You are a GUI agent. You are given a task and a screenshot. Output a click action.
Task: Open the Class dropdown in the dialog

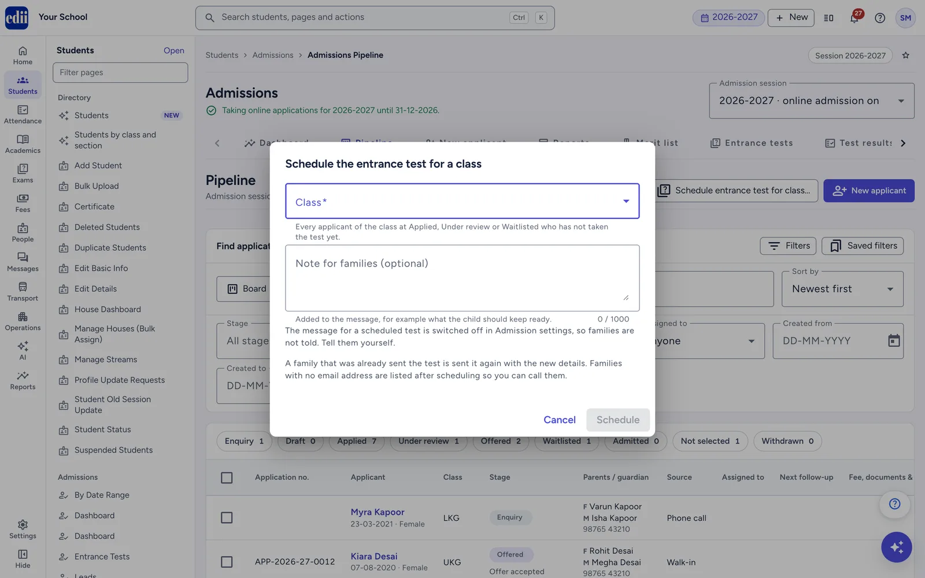coord(462,201)
